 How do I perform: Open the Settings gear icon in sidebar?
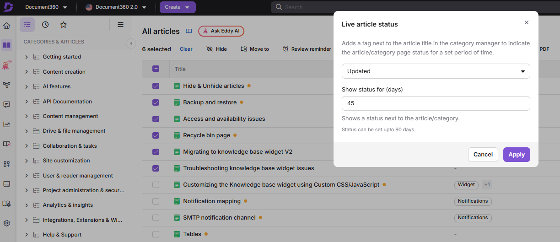pos(6,223)
